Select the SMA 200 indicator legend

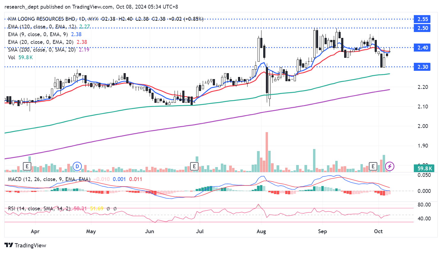click(42, 50)
